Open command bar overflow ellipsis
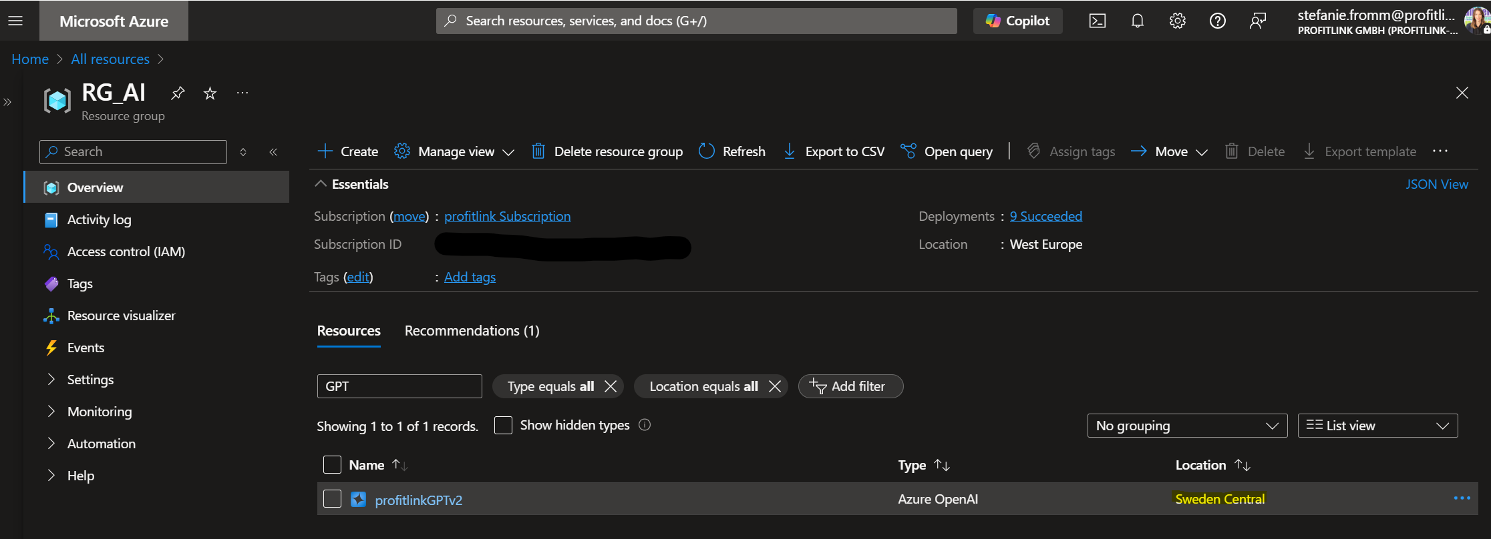The height and width of the screenshot is (539, 1491). pos(1440,151)
